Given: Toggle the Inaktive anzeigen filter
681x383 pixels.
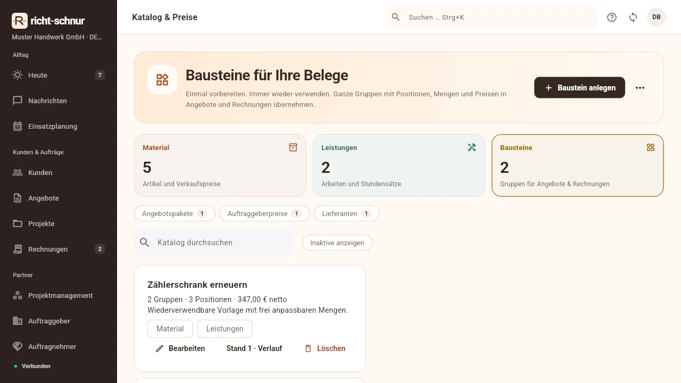Looking at the screenshot, I should [x=337, y=243].
